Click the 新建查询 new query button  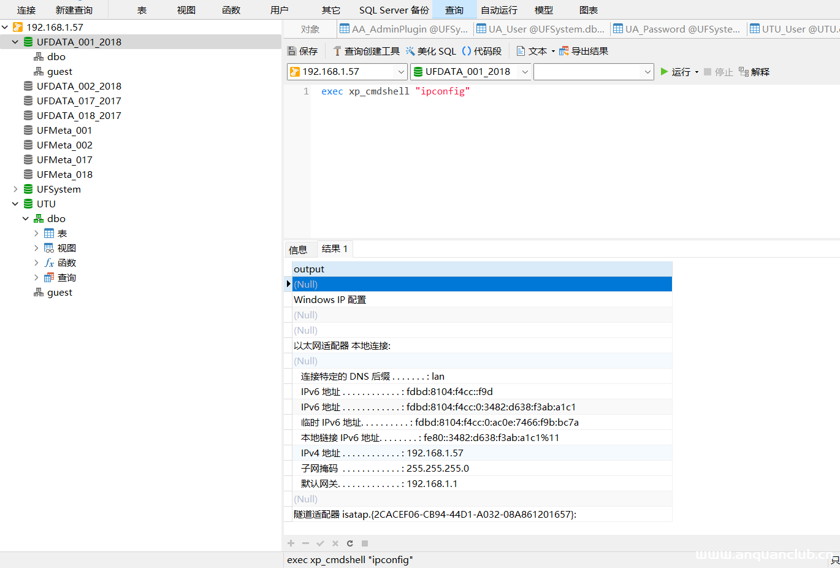point(74,10)
